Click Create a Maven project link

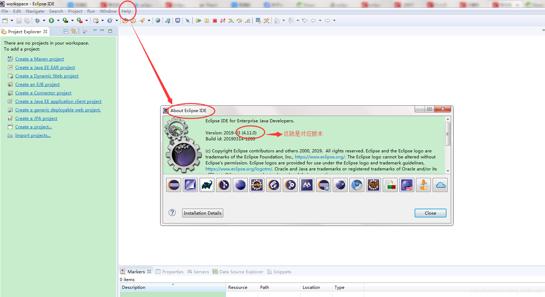click(x=40, y=59)
